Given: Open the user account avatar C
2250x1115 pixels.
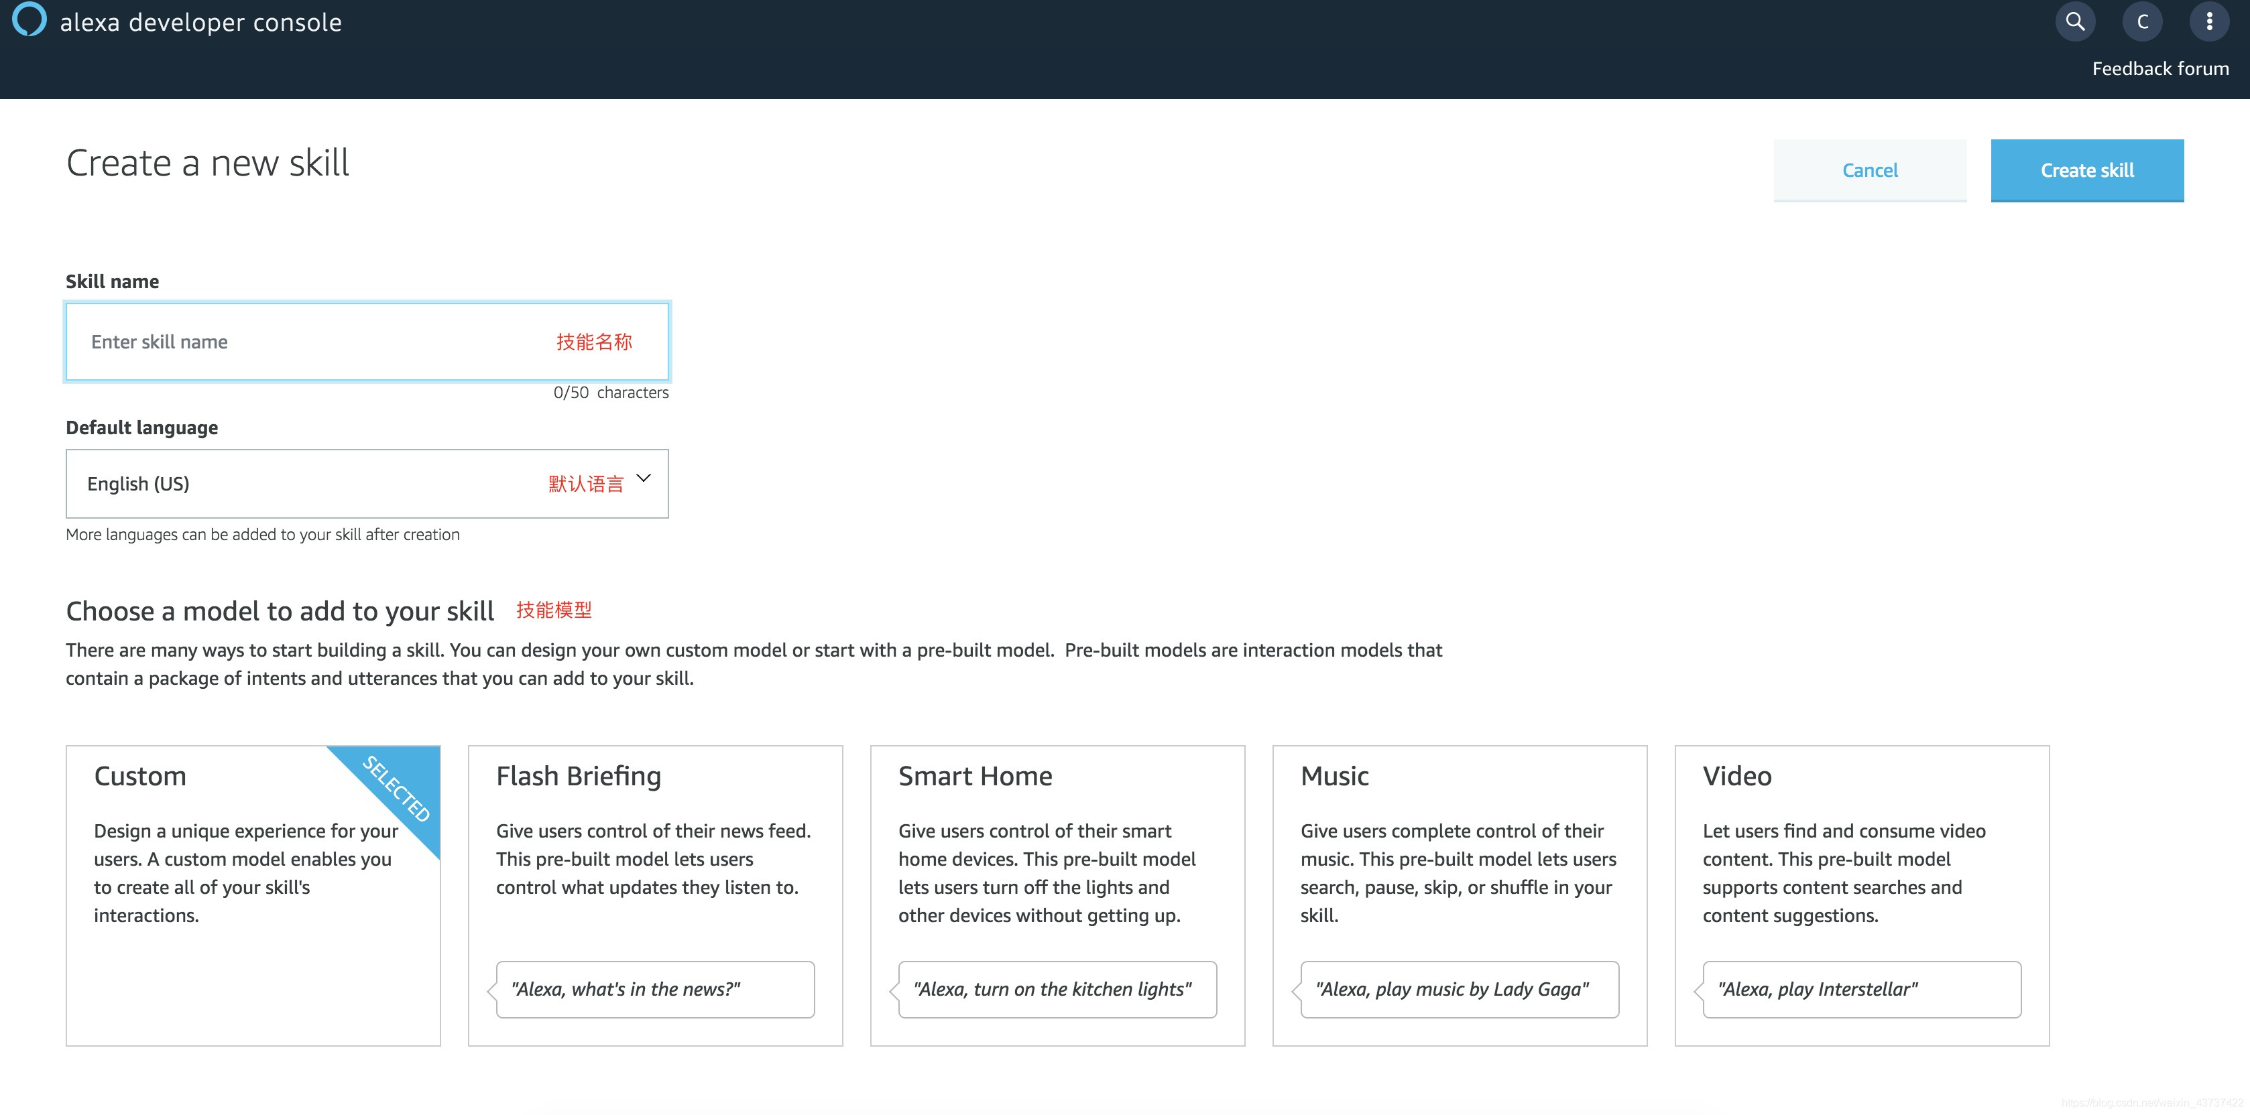Looking at the screenshot, I should [2143, 21].
